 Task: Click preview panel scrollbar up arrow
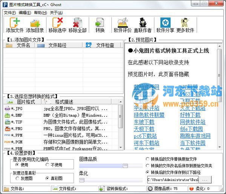(219, 46)
